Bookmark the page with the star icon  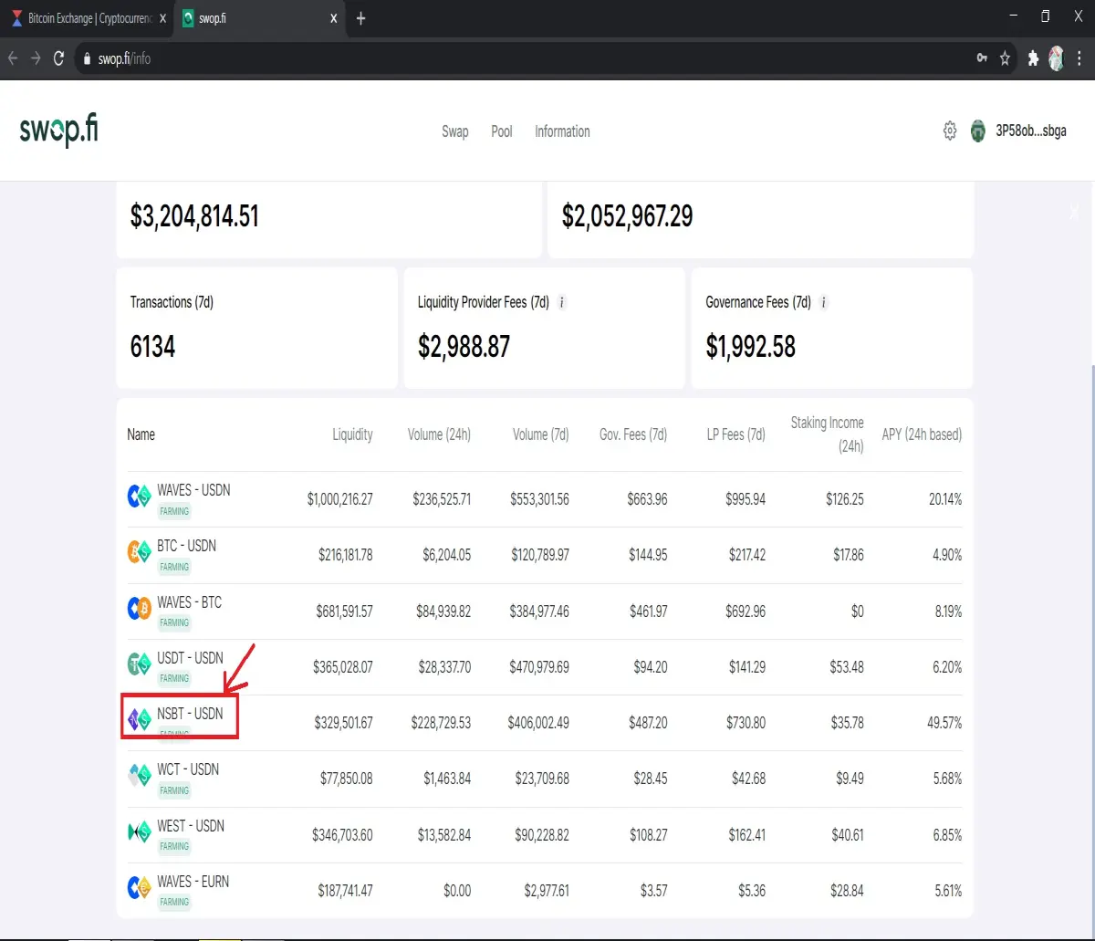1005,58
